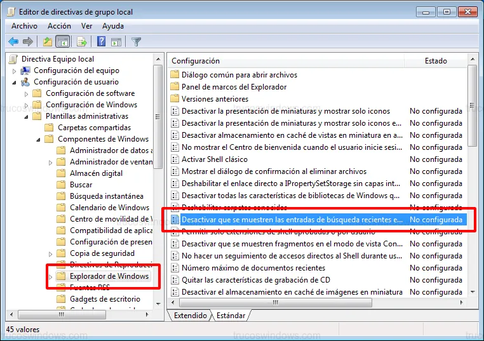Click the Export list toolbar icon
This screenshot has height=341, width=484.
click(81, 42)
